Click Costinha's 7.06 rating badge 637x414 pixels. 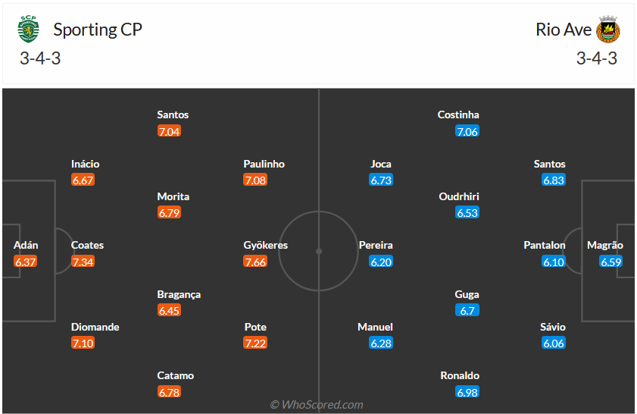pyautogui.click(x=467, y=131)
